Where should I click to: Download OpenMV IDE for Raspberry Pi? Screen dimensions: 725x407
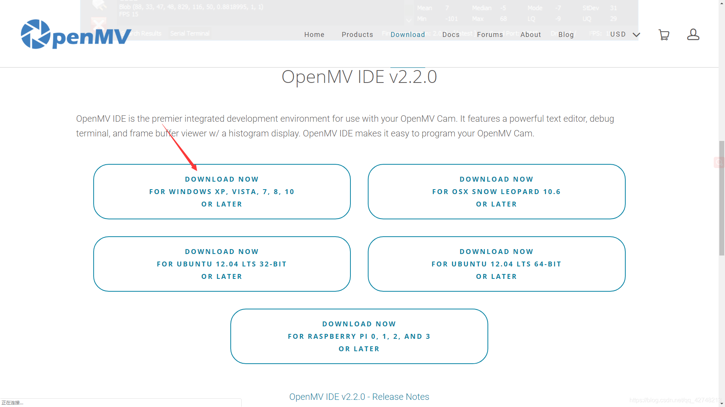tap(359, 336)
